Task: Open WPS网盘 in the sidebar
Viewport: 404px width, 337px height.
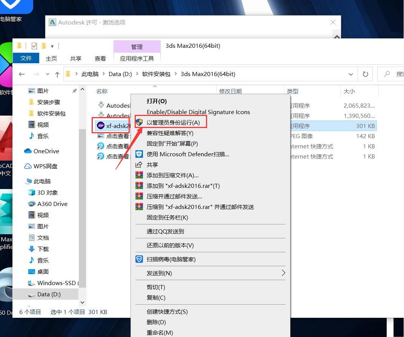Action: point(45,166)
